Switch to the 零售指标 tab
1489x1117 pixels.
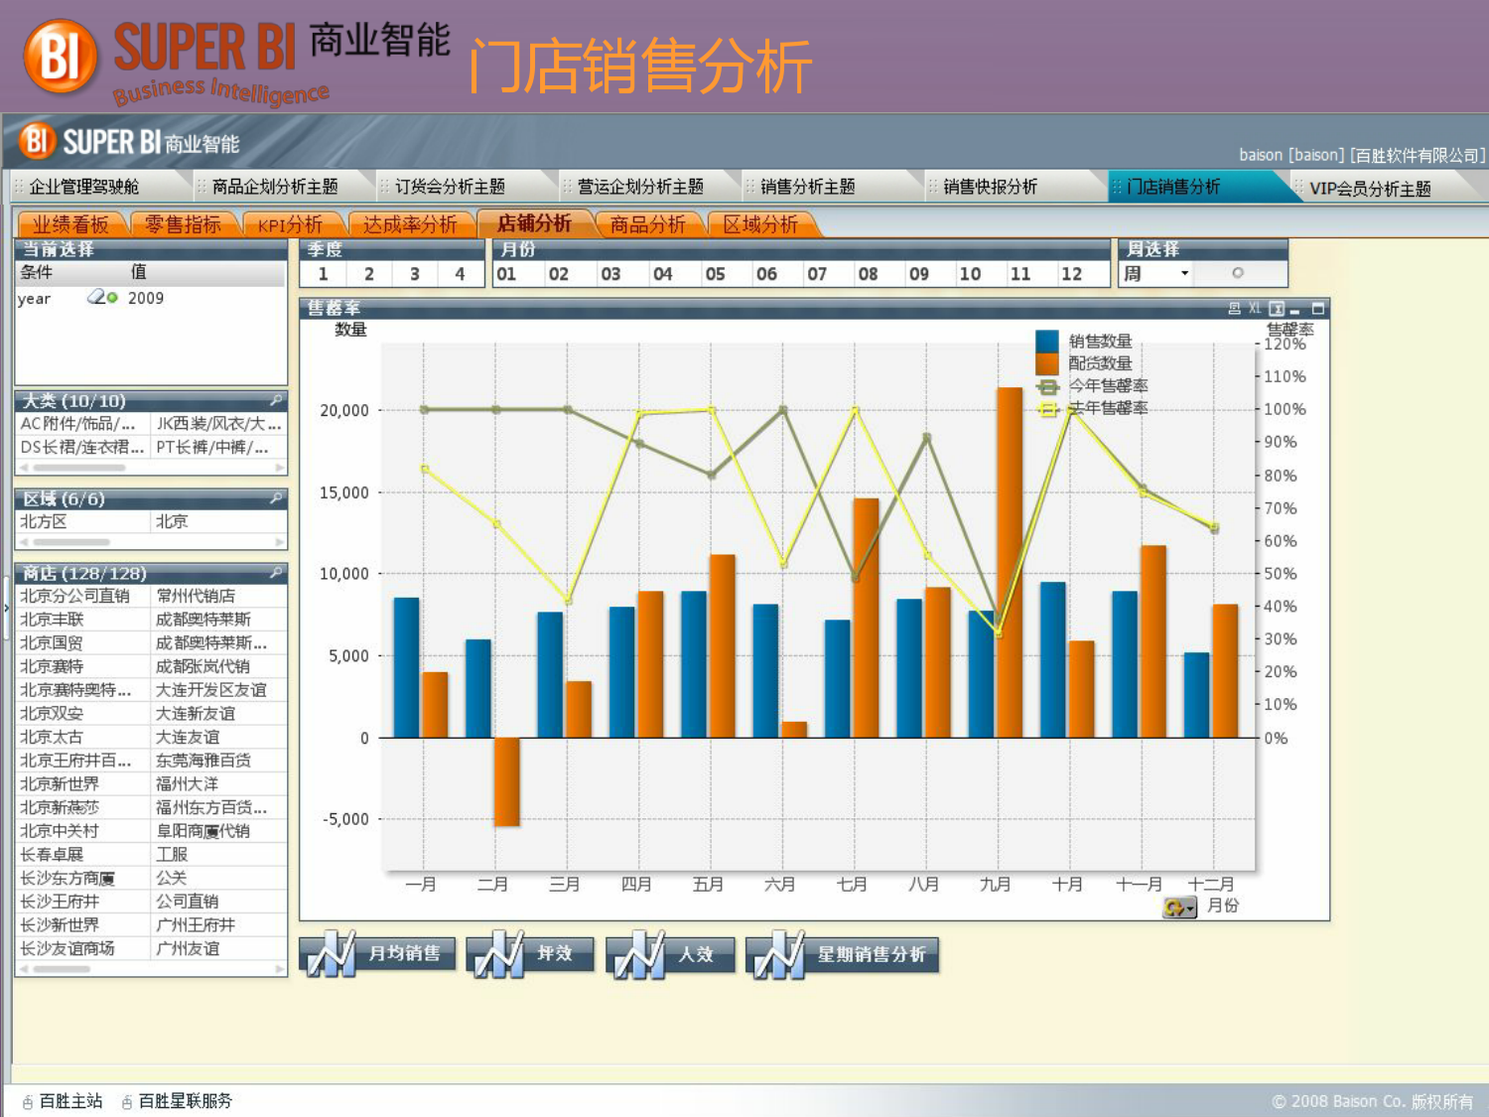183,224
